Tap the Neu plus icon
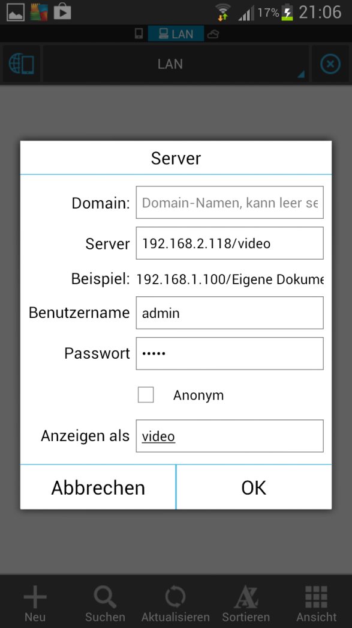 [x=35, y=597]
